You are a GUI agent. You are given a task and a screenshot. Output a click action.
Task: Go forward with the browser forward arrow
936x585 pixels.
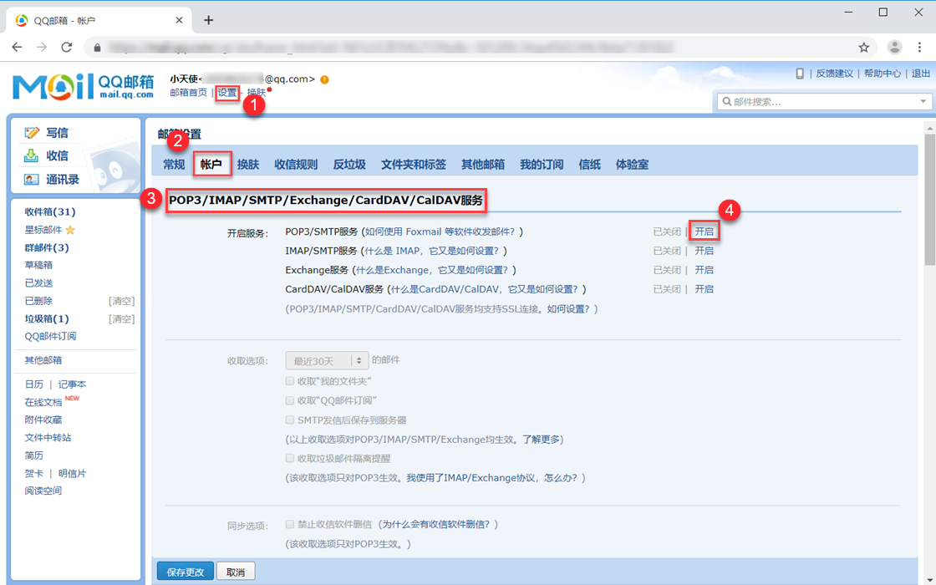(x=41, y=47)
